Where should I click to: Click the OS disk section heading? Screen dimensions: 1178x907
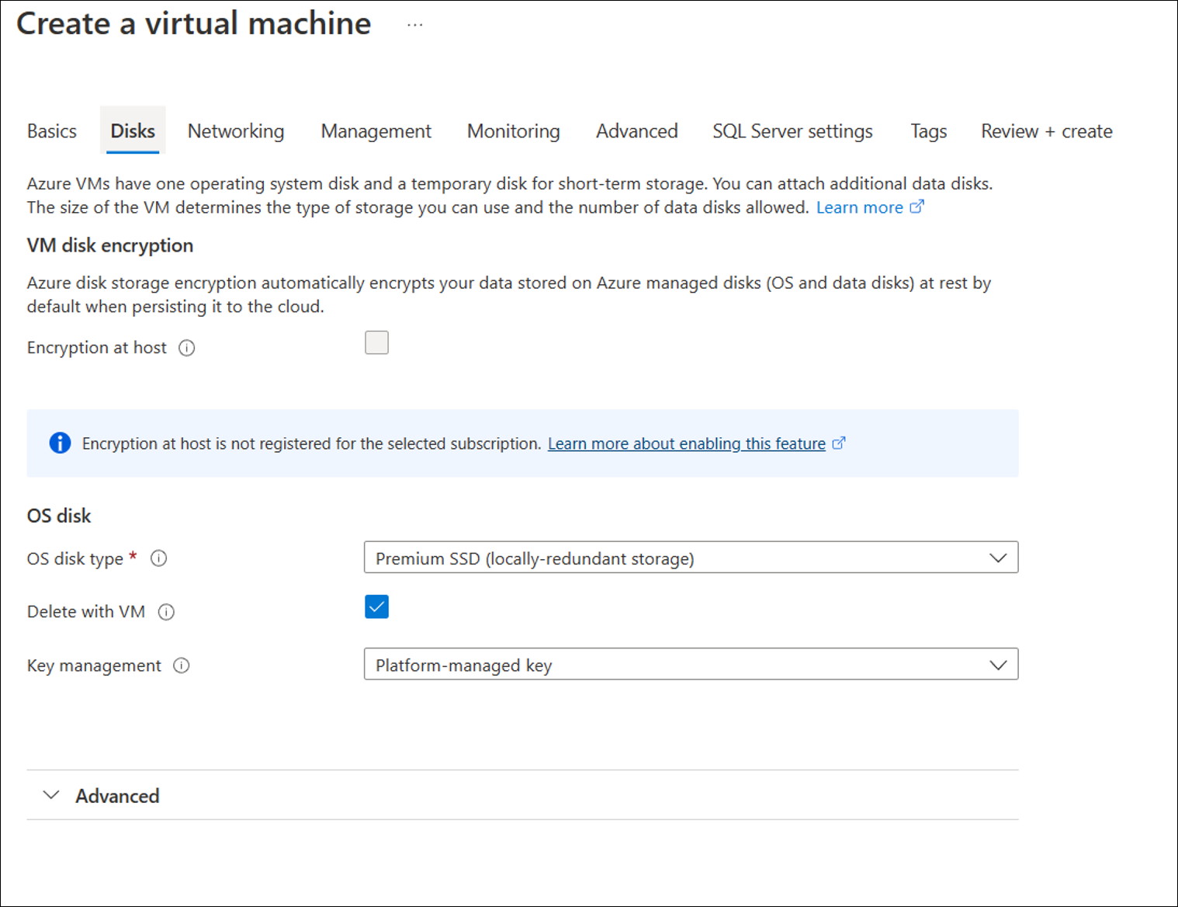(59, 516)
